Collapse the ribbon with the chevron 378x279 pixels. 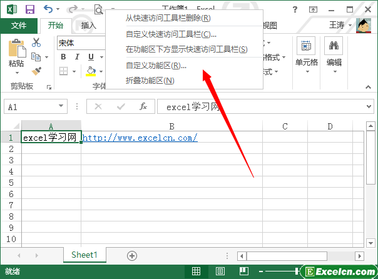[368, 87]
